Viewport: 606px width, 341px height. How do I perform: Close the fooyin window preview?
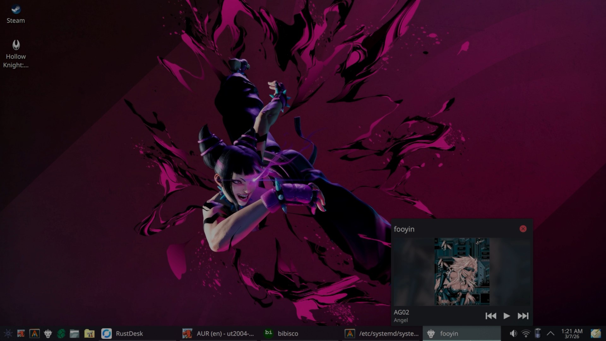coord(523,229)
